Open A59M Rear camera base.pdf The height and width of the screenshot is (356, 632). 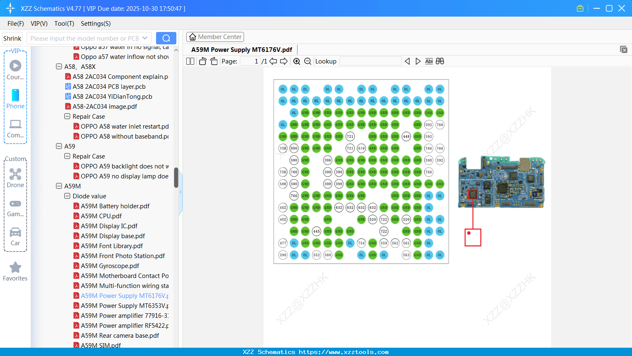click(x=120, y=336)
